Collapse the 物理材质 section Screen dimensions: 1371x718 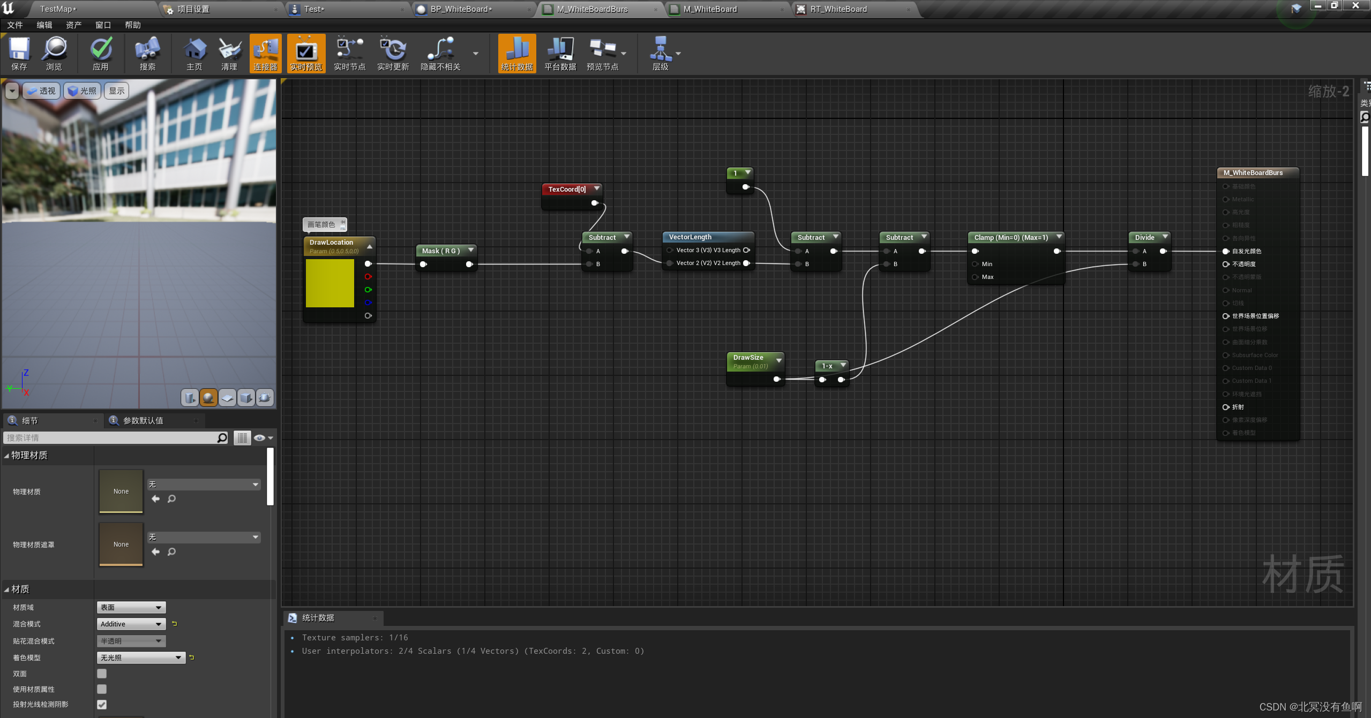pos(6,456)
